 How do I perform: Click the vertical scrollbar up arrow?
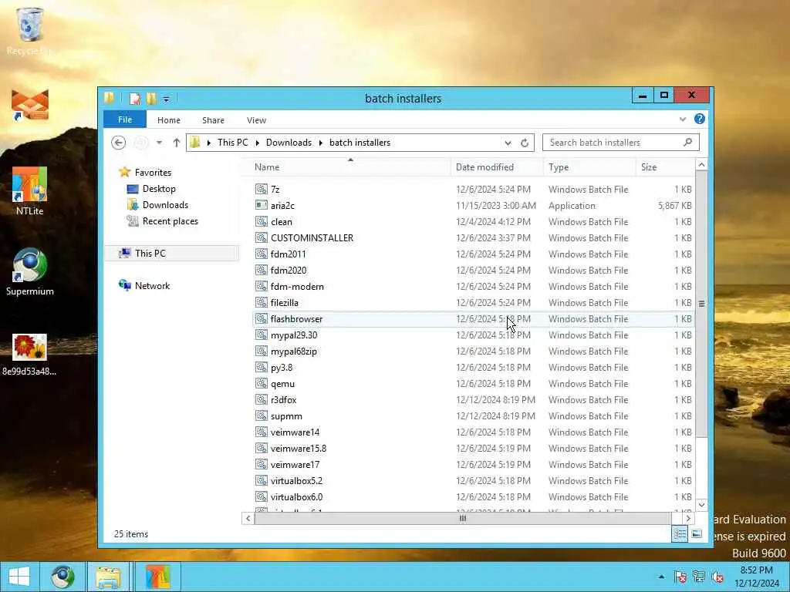701,165
